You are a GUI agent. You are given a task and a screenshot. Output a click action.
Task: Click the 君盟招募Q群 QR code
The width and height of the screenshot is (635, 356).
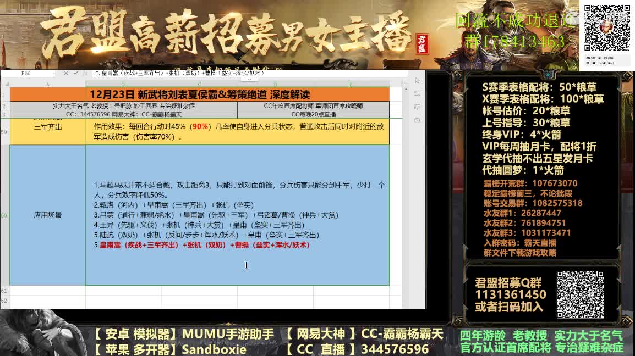click(580, 294)
